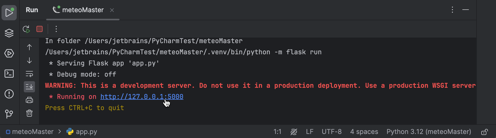Screen dimensions: 496x138
Task: Open the Python Packages layers icon
Action: pyautogui.click(x=9, y=33)
